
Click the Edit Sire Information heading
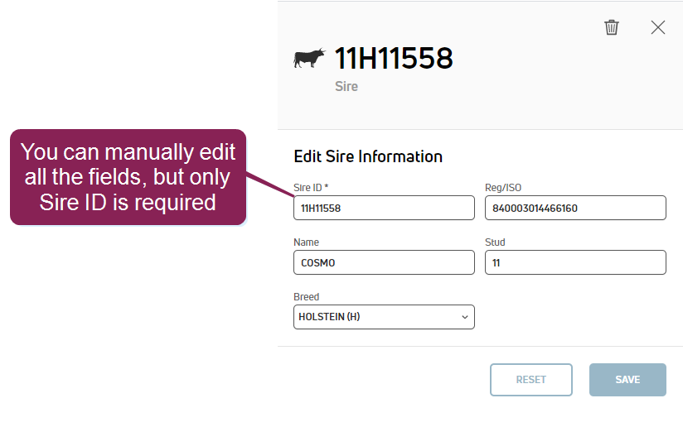coord(368,156)
